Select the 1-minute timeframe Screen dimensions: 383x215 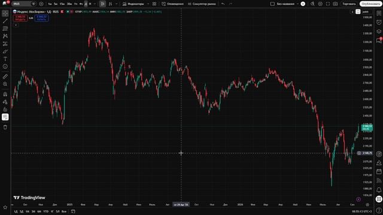pos(50,4)
